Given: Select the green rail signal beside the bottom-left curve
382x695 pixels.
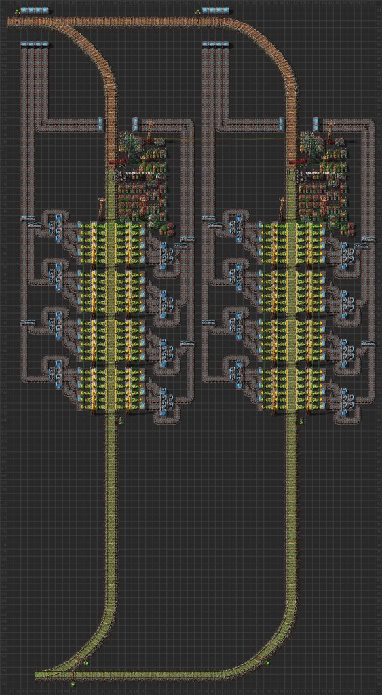Looking at the screenshot, I should pos(88,663).
